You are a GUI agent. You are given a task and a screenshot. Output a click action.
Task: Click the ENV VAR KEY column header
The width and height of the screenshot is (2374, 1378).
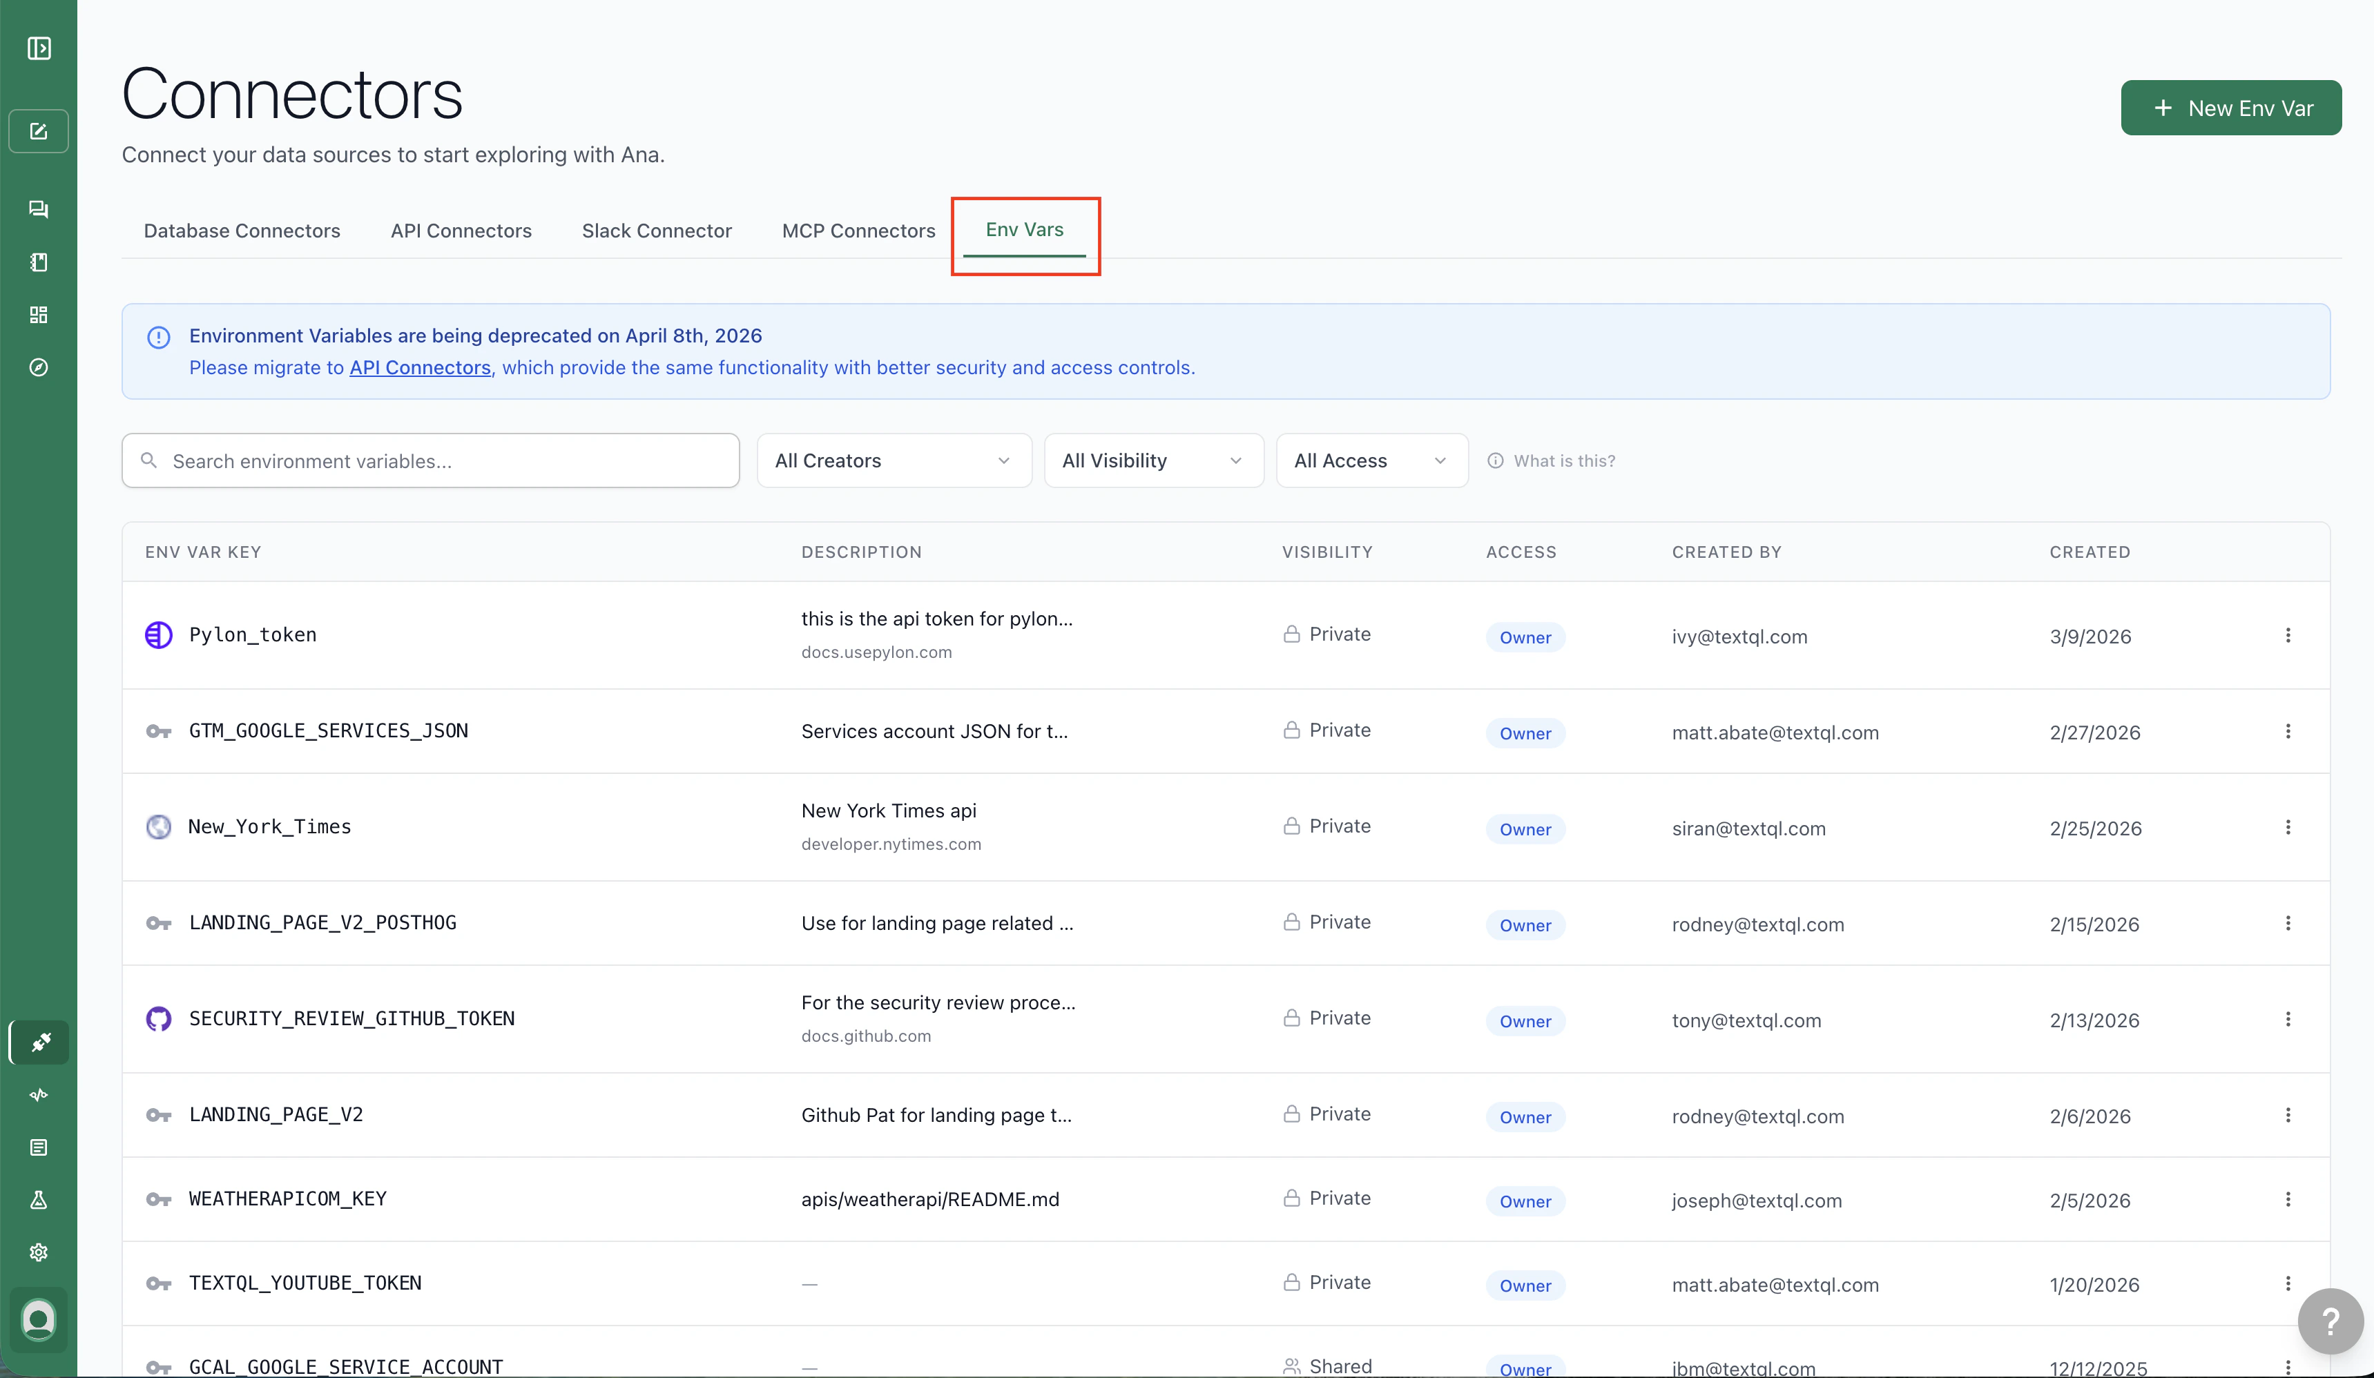pos(202,552)
